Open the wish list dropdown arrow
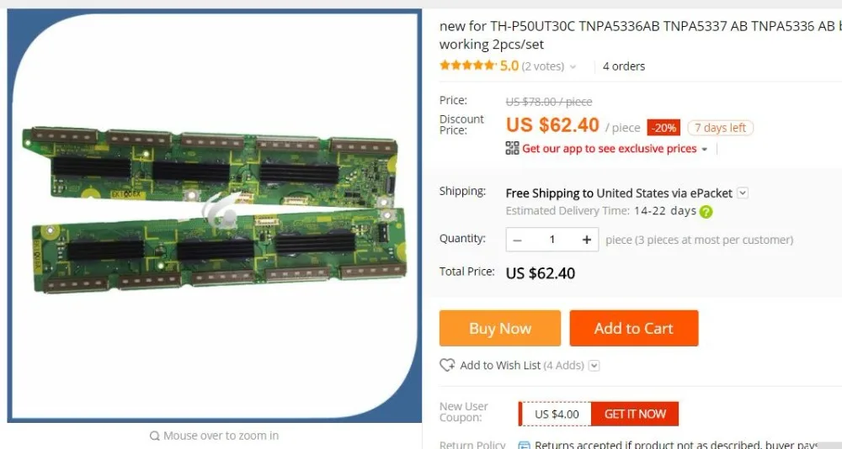The image size is (842, 449). click(x=594, y=366)
